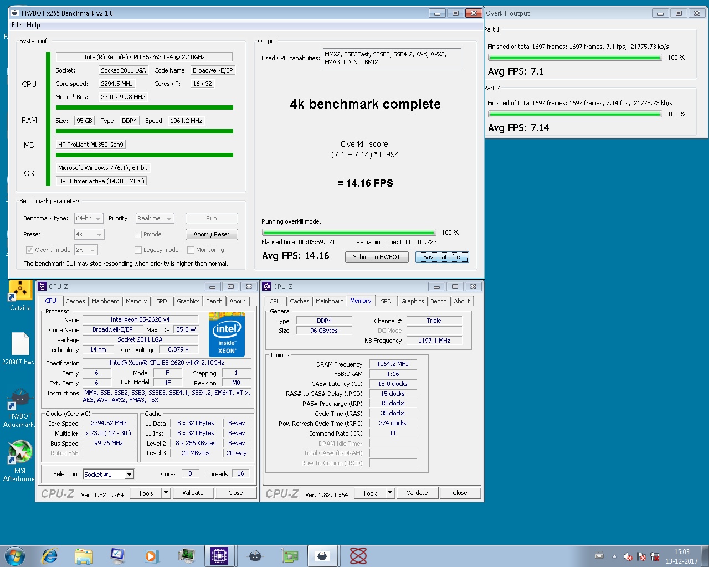Show hidden system tray icons arrow
Viewport: 709px width, 567px height.
(614, 556)
